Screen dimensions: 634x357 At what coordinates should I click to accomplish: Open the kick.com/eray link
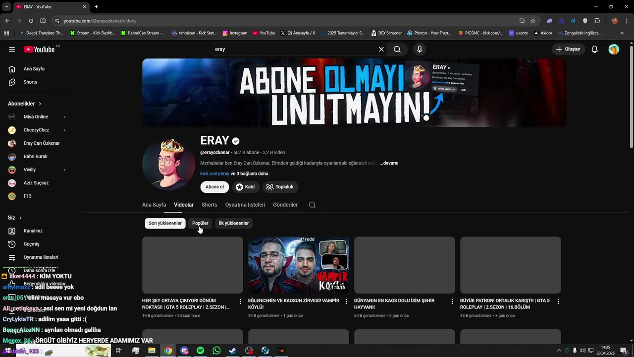click(214, 174)
